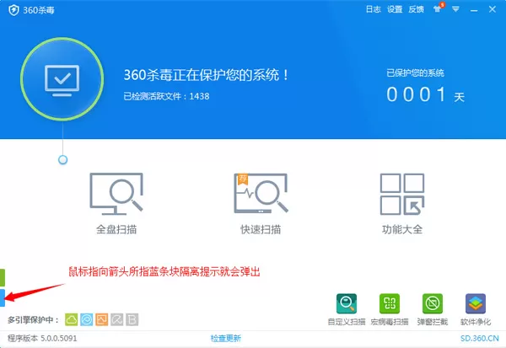Click the green side tab
This screenshot has width=506, height=348.
[x=3, y=278]
